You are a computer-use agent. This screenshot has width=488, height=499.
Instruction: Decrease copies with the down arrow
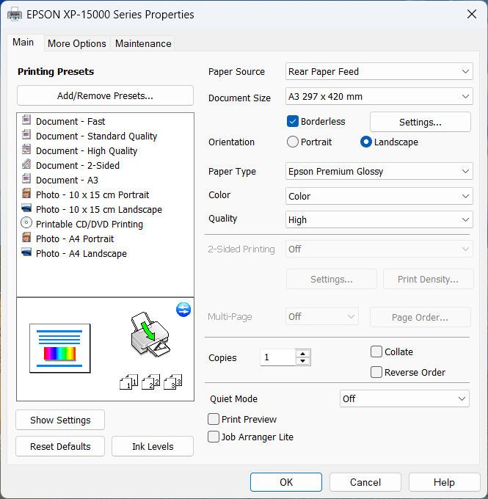pyautogui.click(x=303, y=361)
